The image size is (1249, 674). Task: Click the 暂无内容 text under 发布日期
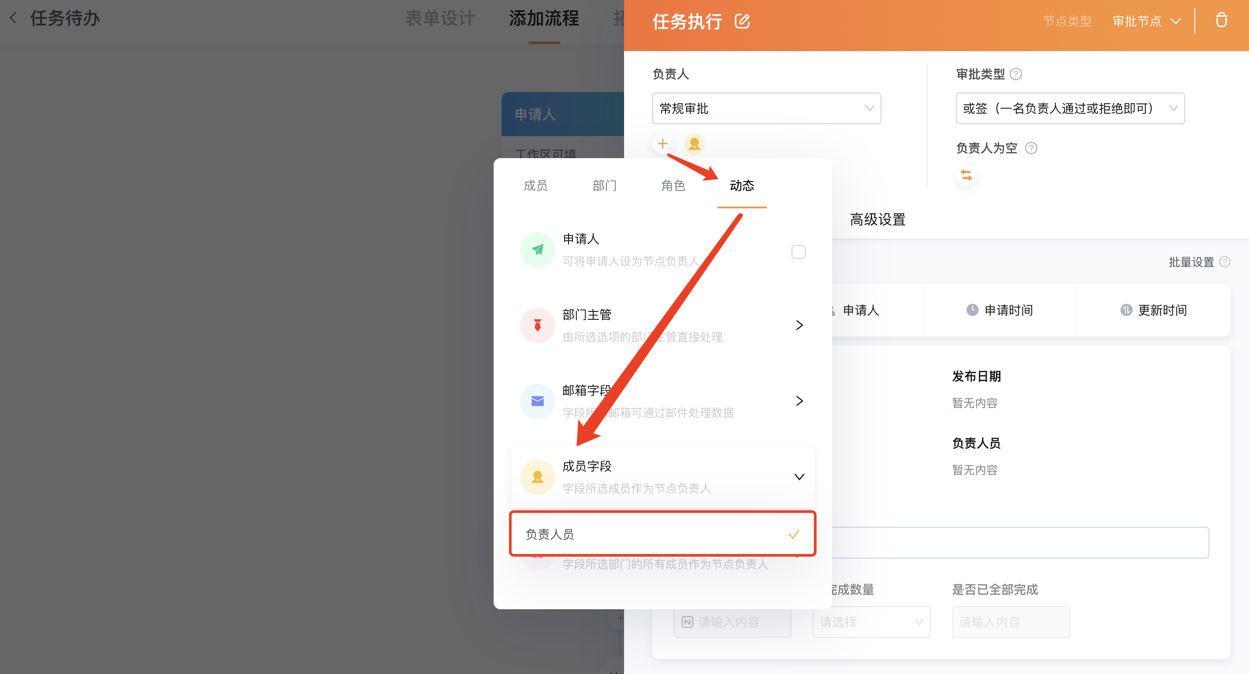pyautogui.click(x=974, y=403)
